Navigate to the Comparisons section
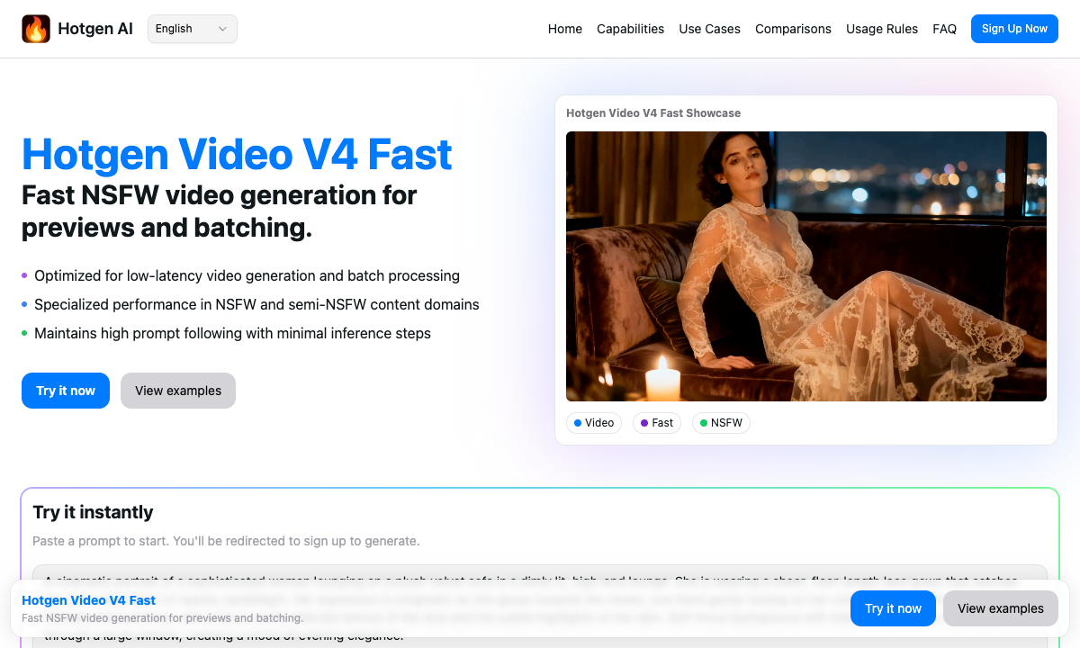Image resolution: width=1080 pixels, height=648 pixels. [793, 28]
